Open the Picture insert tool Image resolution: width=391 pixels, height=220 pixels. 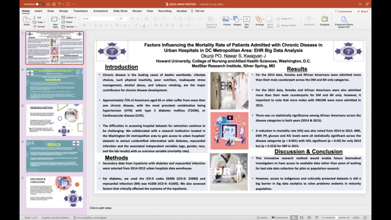226,21
